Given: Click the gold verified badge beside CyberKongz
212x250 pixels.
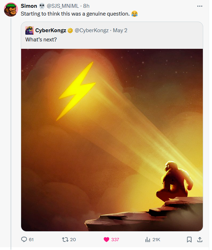Looking at the screenshot, I should click(70, 30).
